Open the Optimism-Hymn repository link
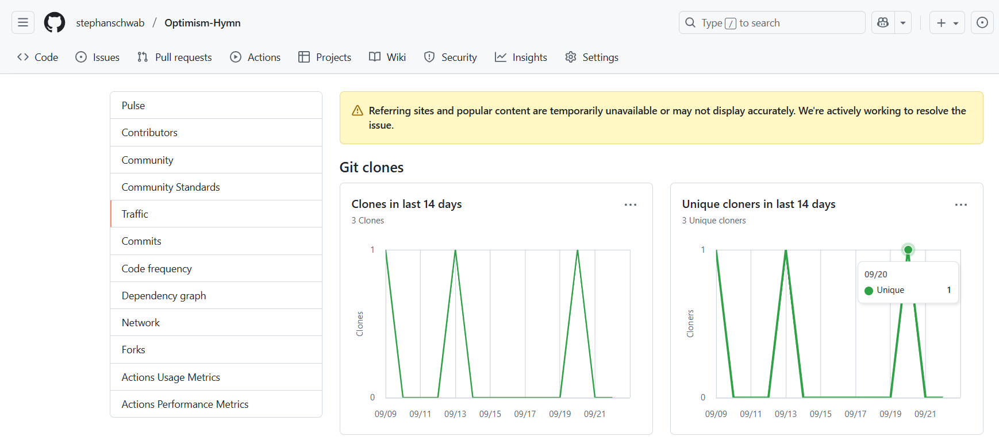This screenshot has height=444, width=999. tap(202, 22)
